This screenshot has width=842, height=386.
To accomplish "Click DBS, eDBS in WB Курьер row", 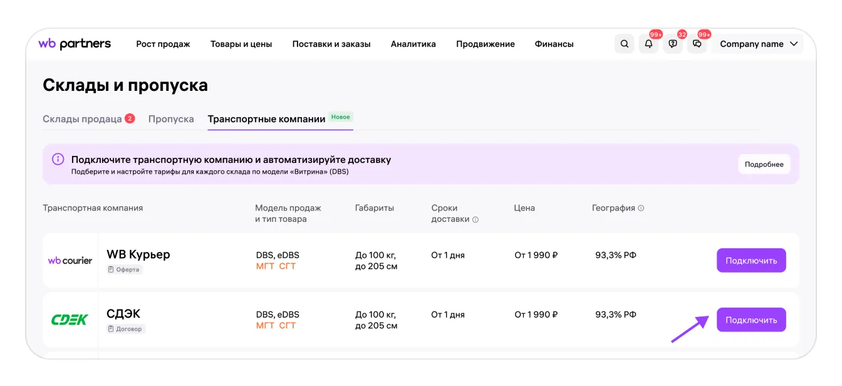I will [x=278, y=255].
